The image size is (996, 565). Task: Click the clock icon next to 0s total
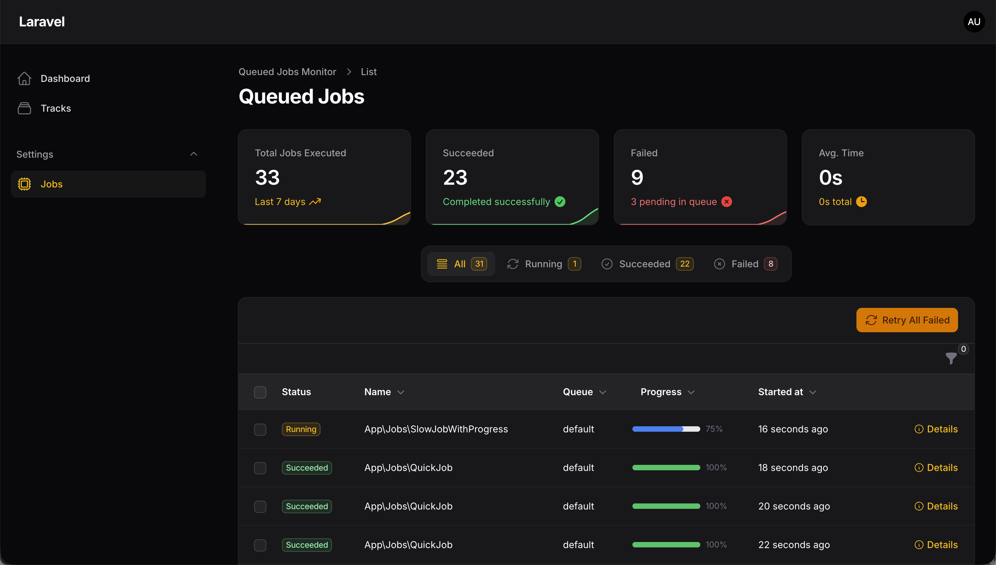click(862, 201)
